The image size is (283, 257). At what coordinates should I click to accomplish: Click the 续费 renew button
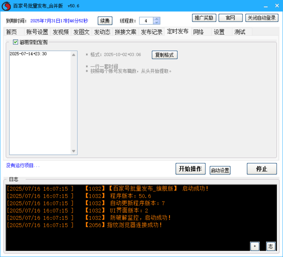coord(105,21)
